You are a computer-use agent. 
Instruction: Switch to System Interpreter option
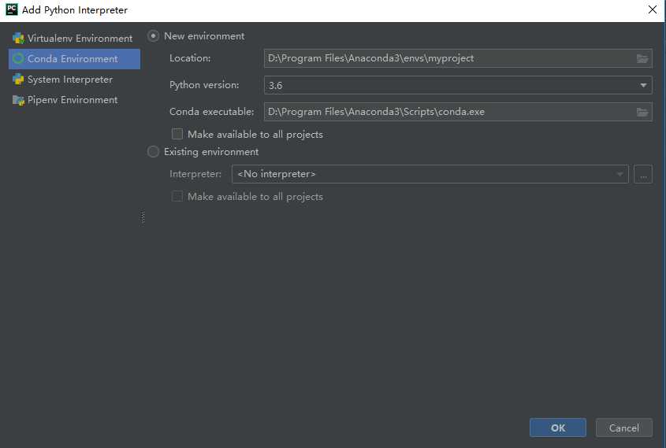[x=69, y=79]
